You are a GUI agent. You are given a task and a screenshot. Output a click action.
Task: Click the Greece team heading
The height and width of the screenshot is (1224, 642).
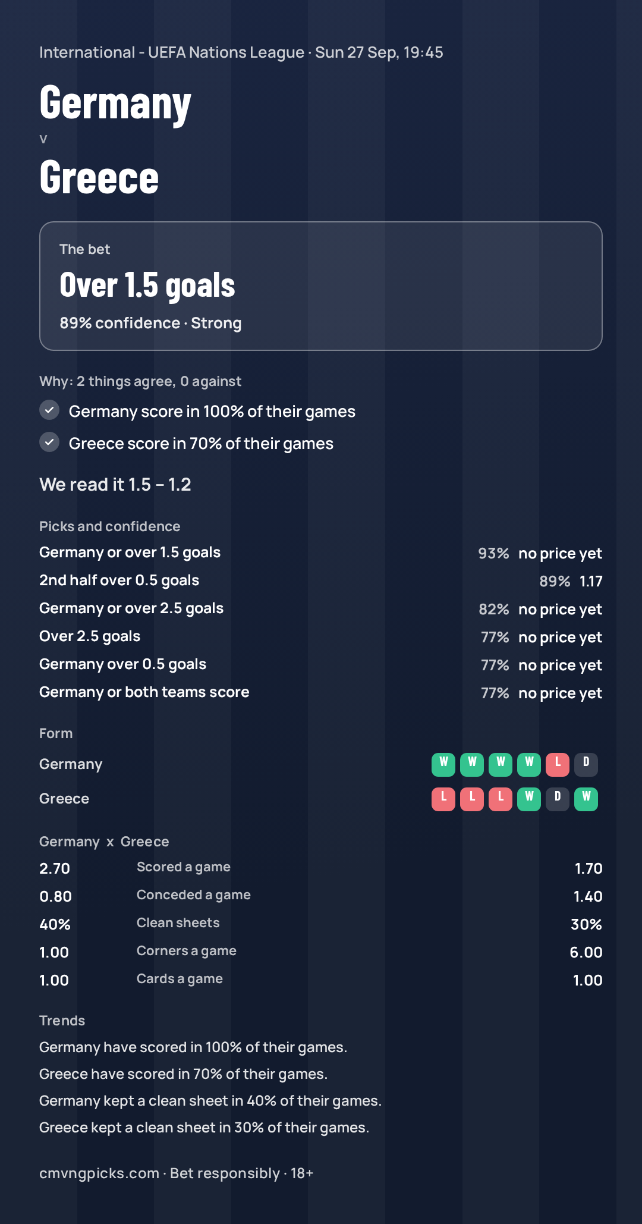pos(99,177)
